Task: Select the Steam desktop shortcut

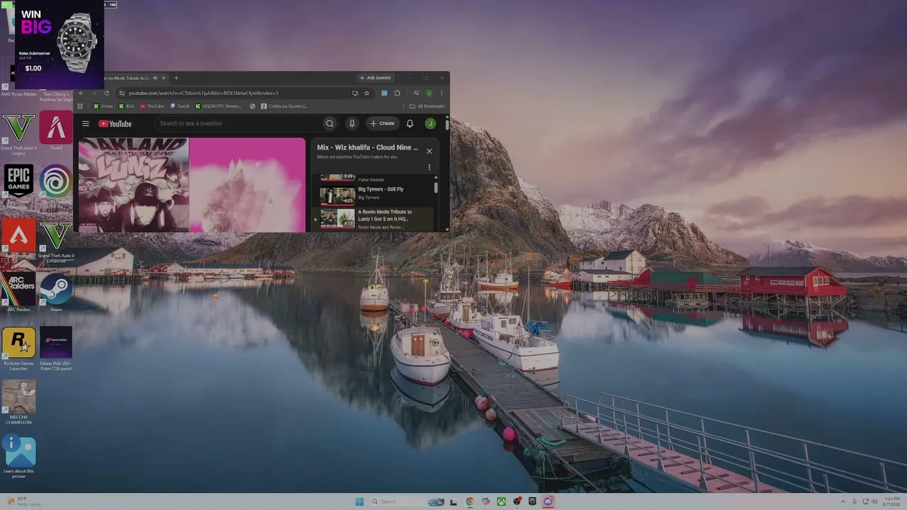Action: [x=56, y=293]
